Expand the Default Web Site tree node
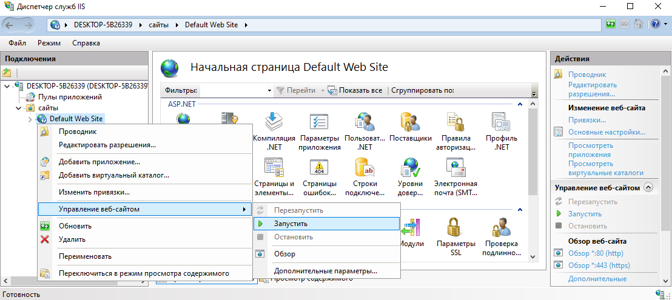This screenshot has height=300, width=672. tap(30, 119)
